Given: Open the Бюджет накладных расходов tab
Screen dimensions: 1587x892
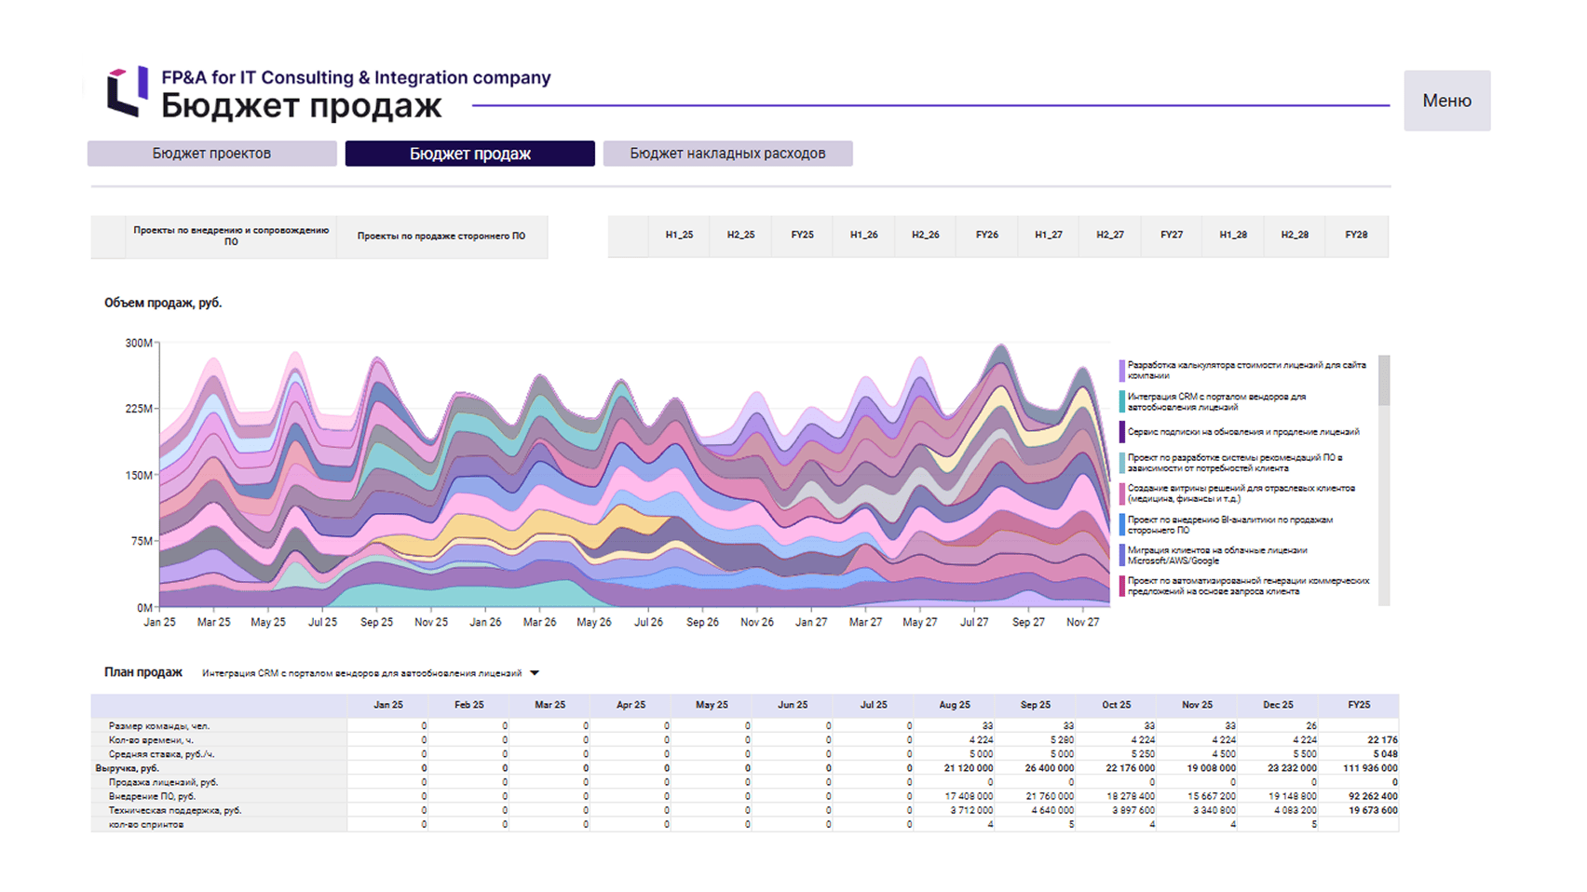Looking at the screenshot, I should pyautogui.click(x=727, y=154).
